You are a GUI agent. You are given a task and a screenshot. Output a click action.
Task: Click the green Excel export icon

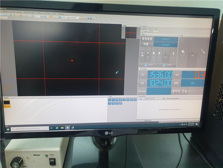11,15
